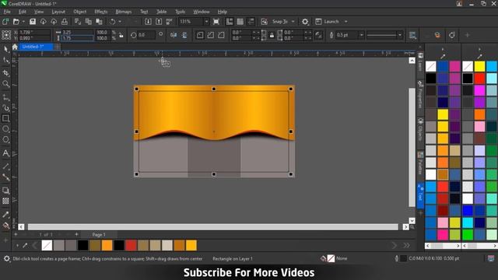Add a new page with the plus button
The image size is (498, 280).
click(x=76, y=234)
